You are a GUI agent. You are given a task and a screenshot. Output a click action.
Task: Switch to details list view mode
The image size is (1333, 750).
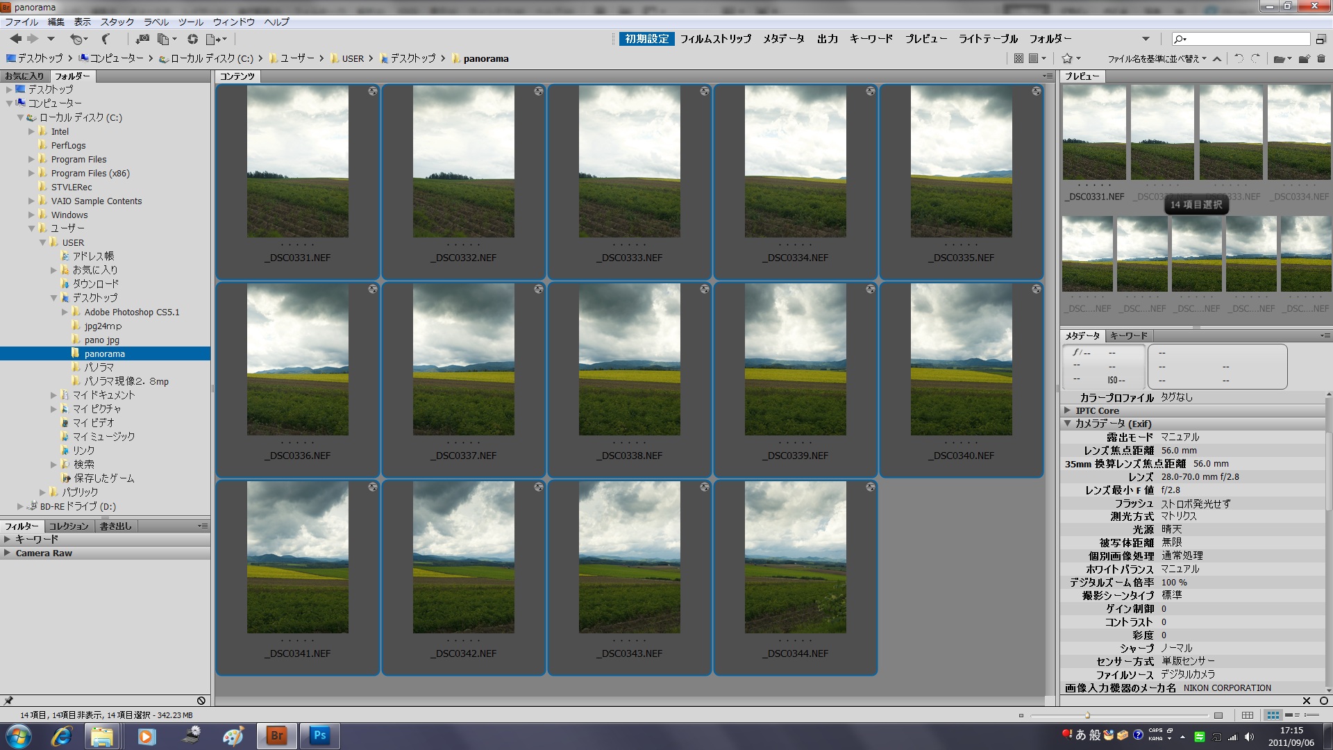[x=1292, y=715]
